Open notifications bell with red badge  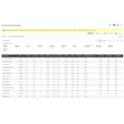(x=114, y=25)
